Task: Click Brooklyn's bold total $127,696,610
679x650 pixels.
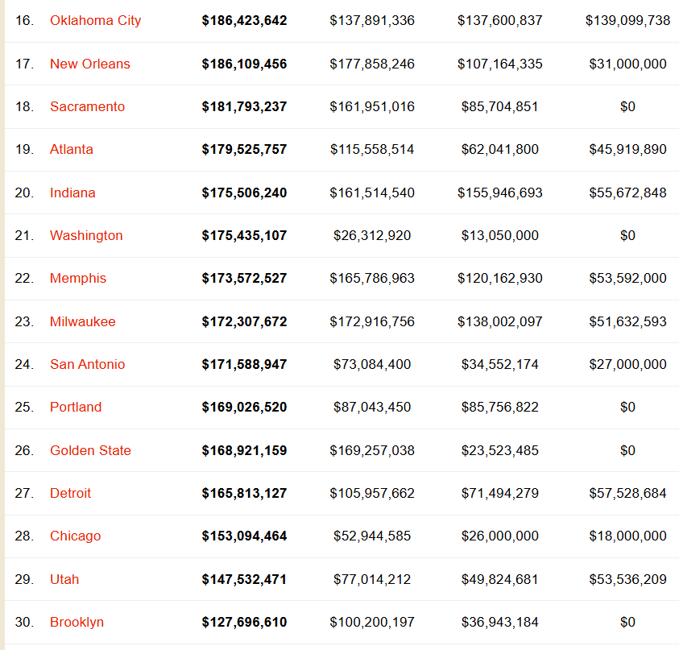Action: pos(244,623)
